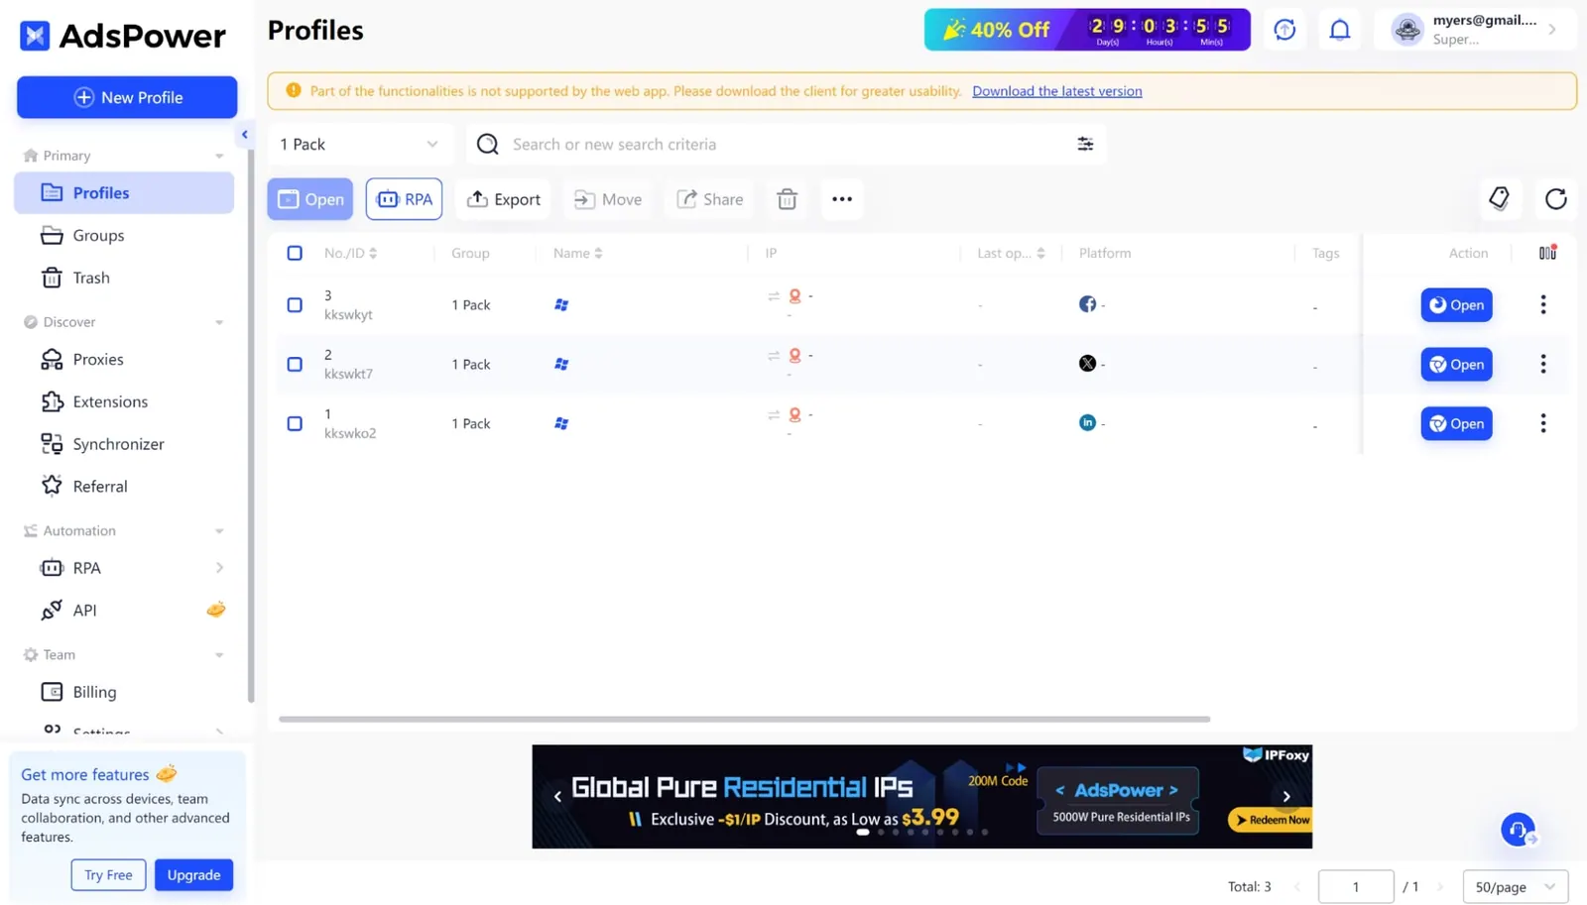The image size is (1587, 905).
Task: Refresh the profiles list
Action: click(x=1555, y=198)
